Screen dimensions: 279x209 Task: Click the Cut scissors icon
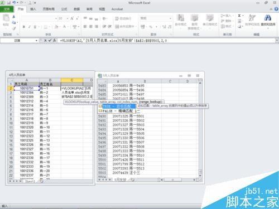click(x=14, y=17)
